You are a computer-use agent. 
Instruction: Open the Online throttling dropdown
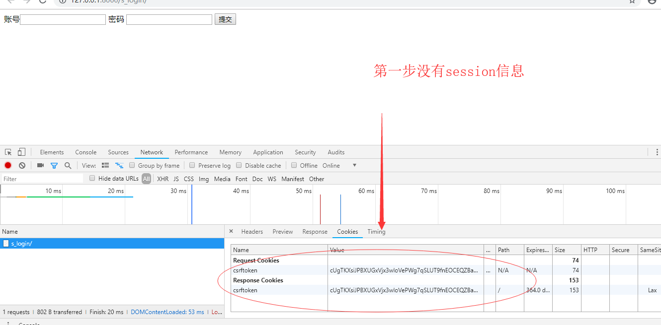coord(339,166)
